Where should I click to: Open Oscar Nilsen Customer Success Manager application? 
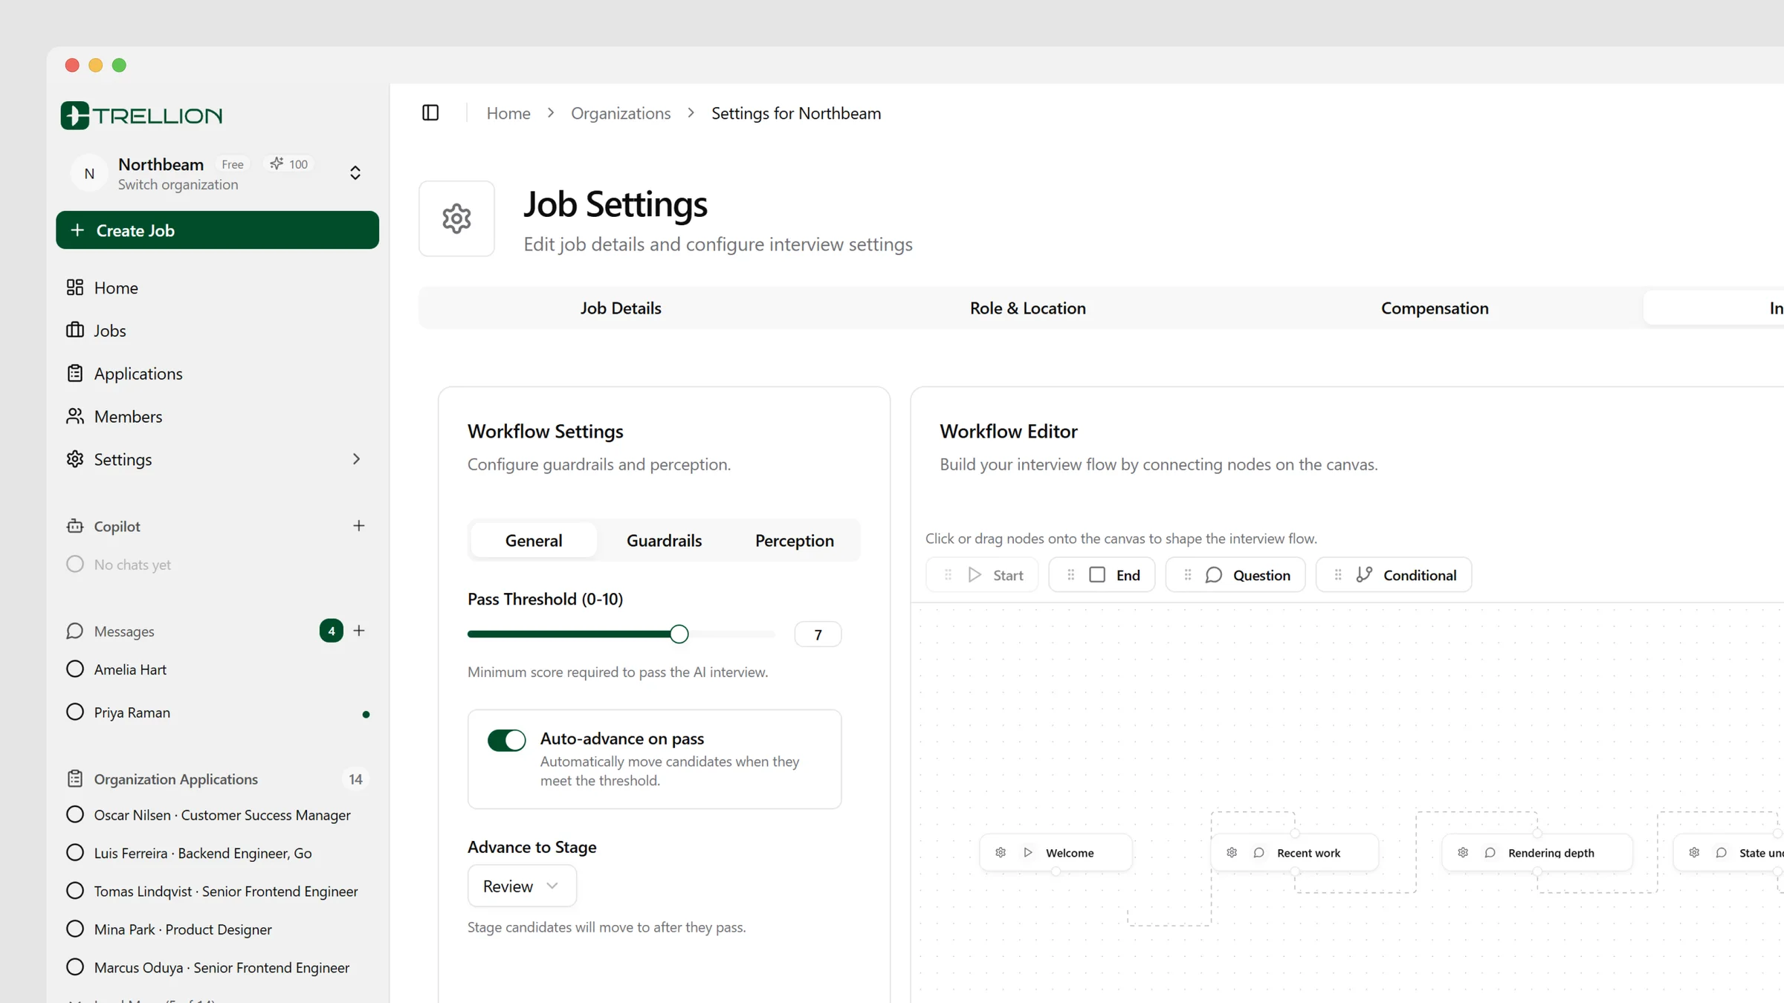point(217,815)
